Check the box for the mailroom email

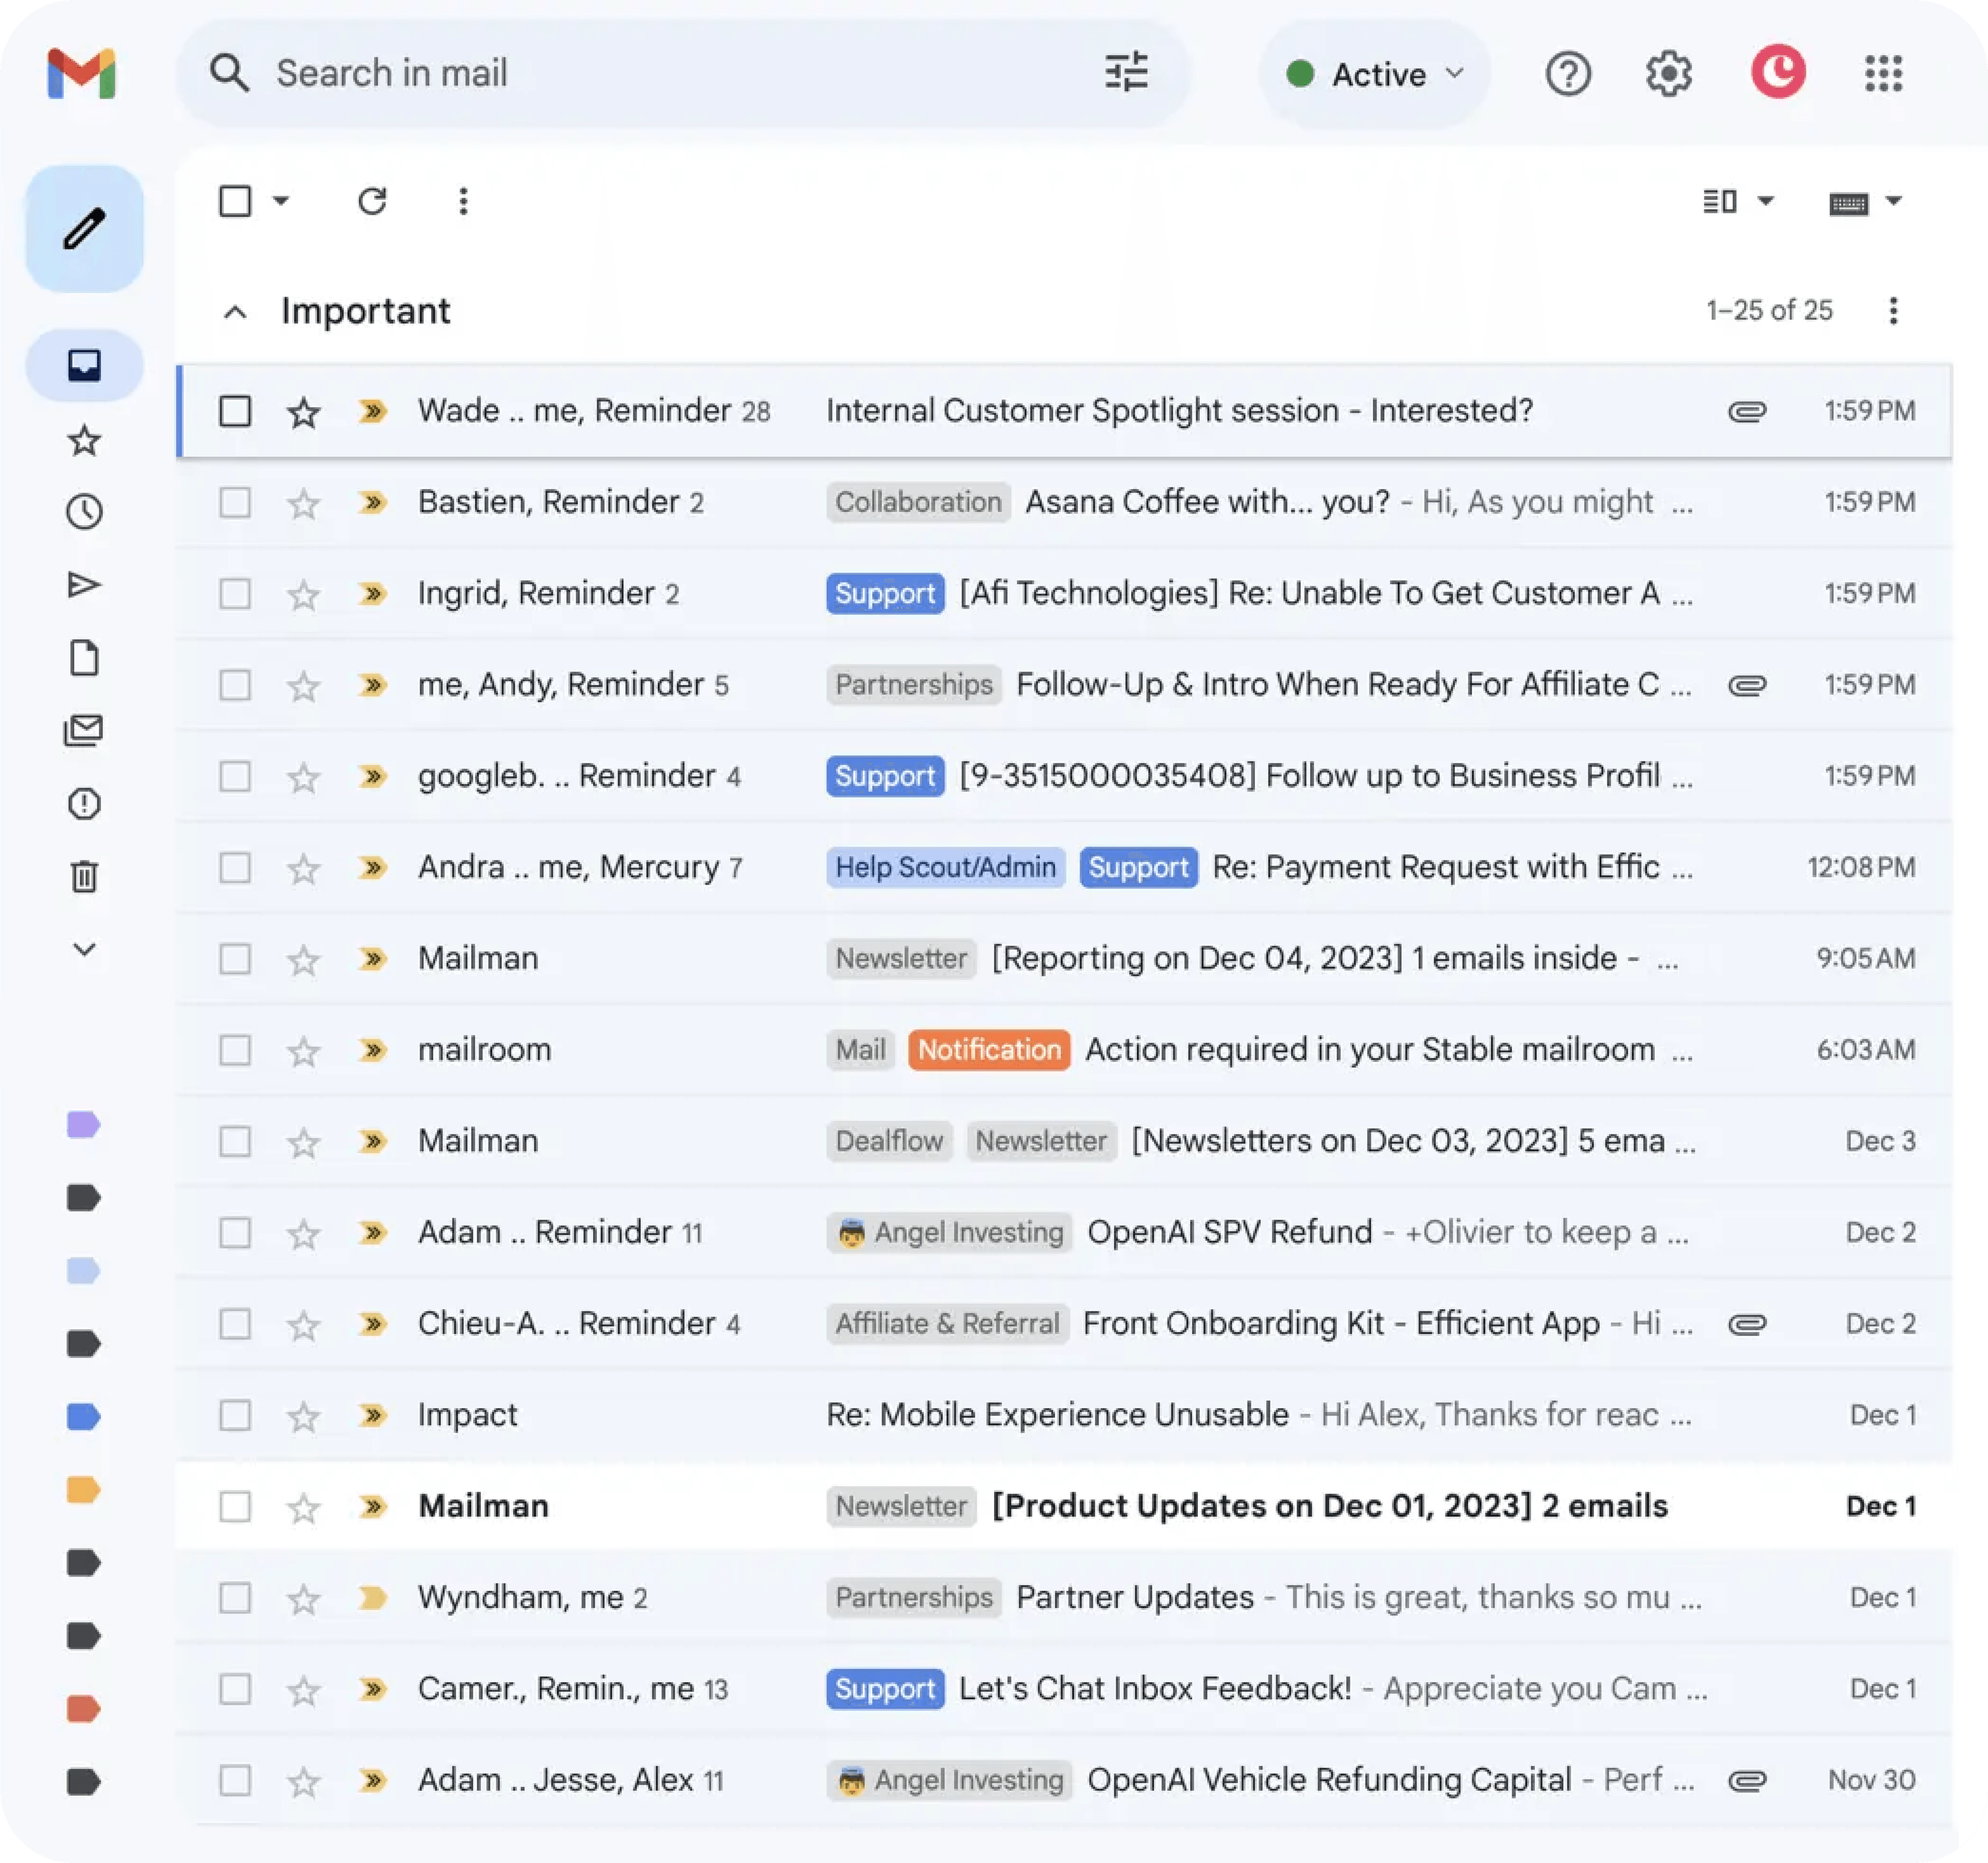click(235, 1051)
